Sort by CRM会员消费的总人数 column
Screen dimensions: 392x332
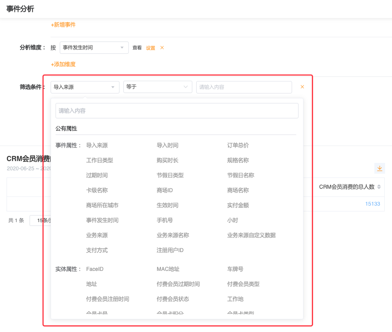point(379,187)
